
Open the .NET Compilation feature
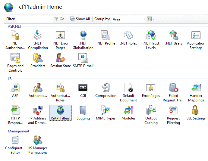click(x=38, y=40)
